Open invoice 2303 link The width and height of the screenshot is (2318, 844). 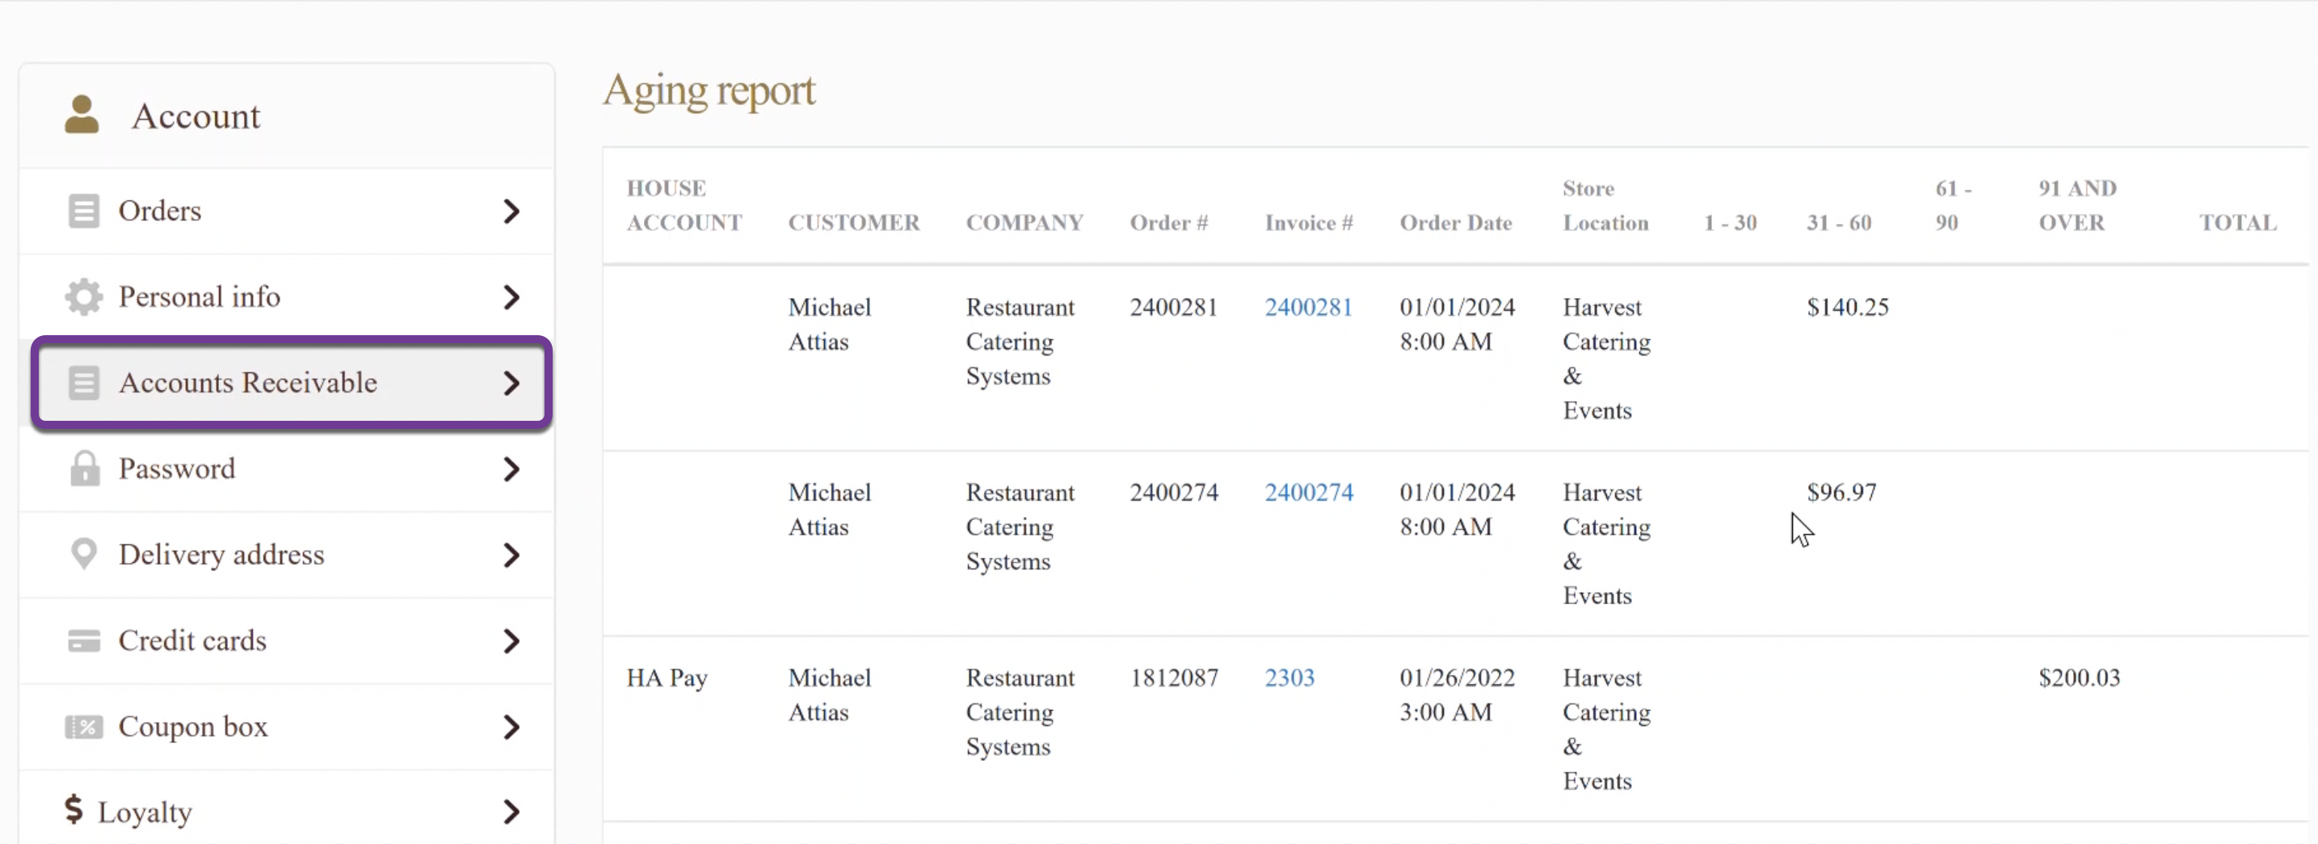point(1289,678)
